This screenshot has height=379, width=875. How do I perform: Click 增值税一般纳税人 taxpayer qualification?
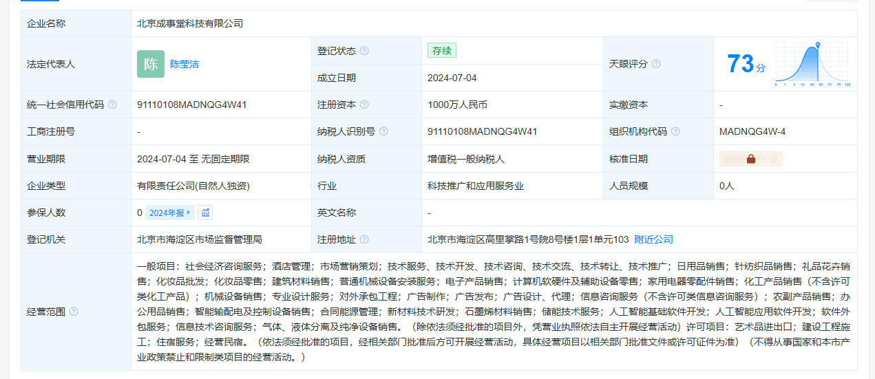(x=466, y=159)
